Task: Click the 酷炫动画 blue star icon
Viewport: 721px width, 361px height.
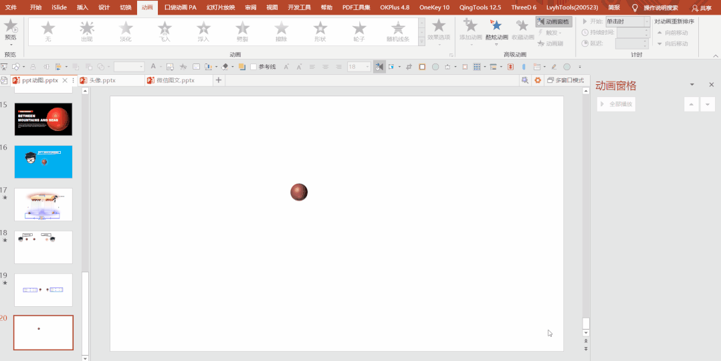Action: point(496,25)
